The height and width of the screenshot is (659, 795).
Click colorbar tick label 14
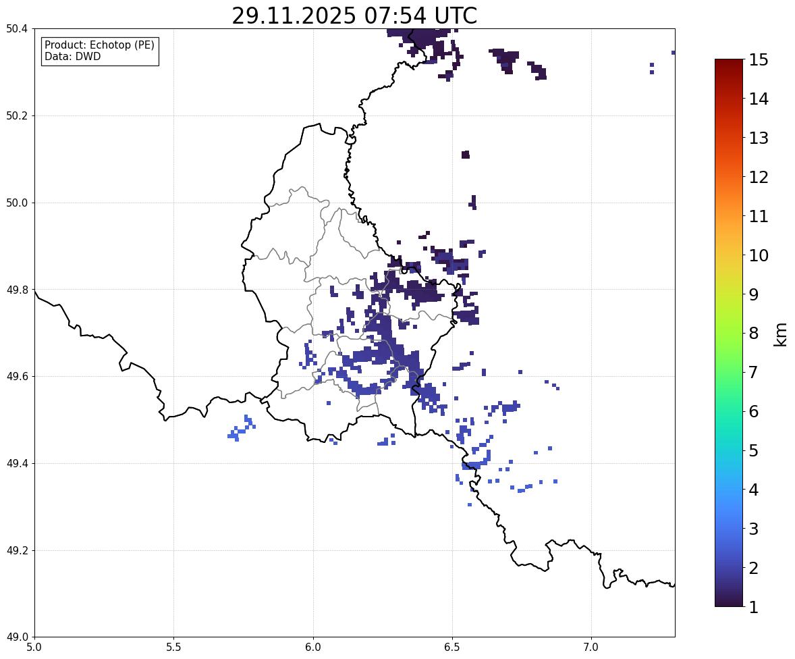pos(759,99)
